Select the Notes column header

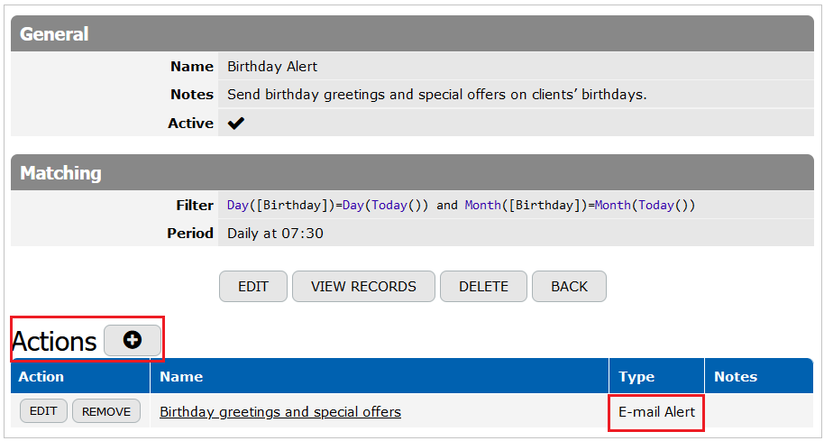pyautogui.click(x=735, y=376)
